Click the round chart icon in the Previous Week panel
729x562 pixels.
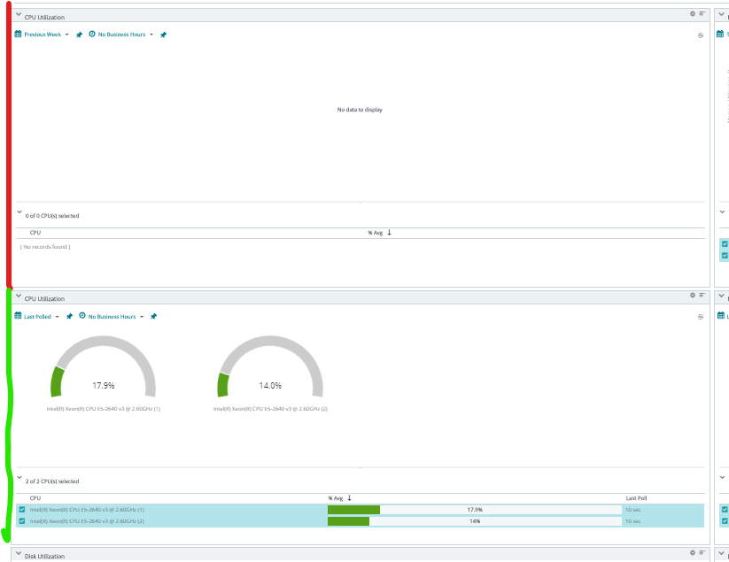(701, 35)
